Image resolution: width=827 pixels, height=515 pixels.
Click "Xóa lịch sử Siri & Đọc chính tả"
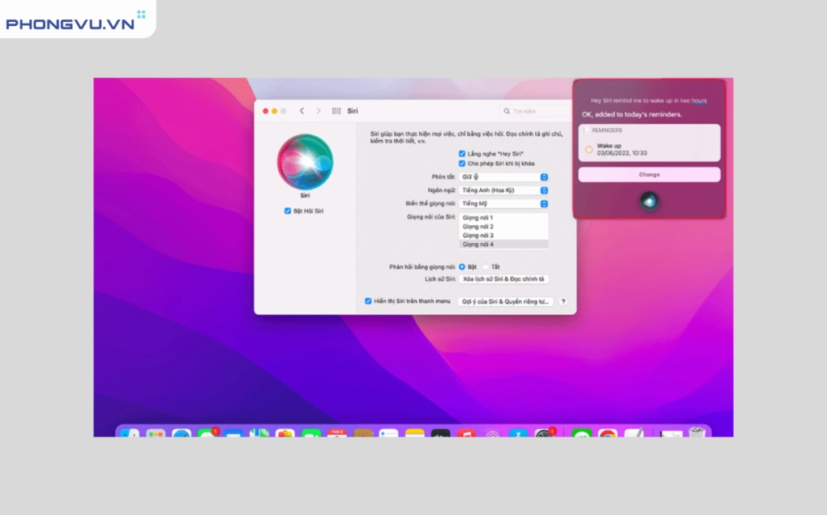pos(503,279)
